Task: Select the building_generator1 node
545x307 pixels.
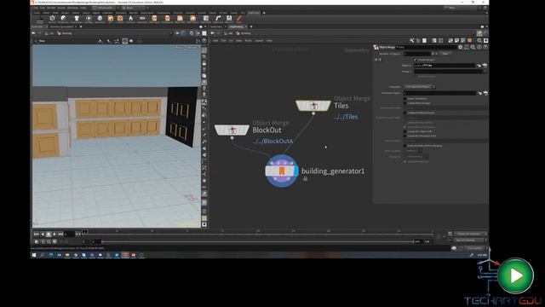Action: pos(282,171)
